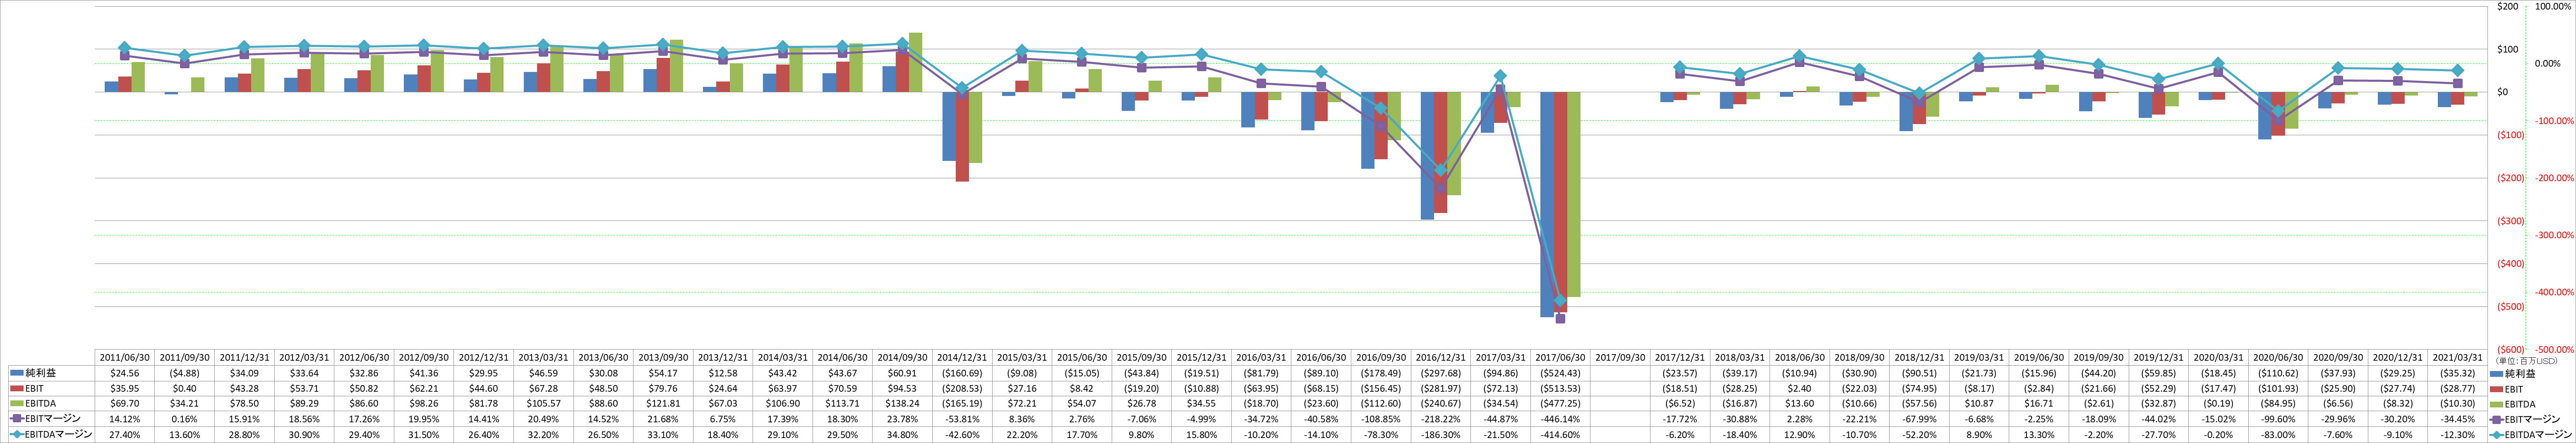2576x443 pixels.
Task: Click the ($35.32) net income cell
Action: 2458,373
